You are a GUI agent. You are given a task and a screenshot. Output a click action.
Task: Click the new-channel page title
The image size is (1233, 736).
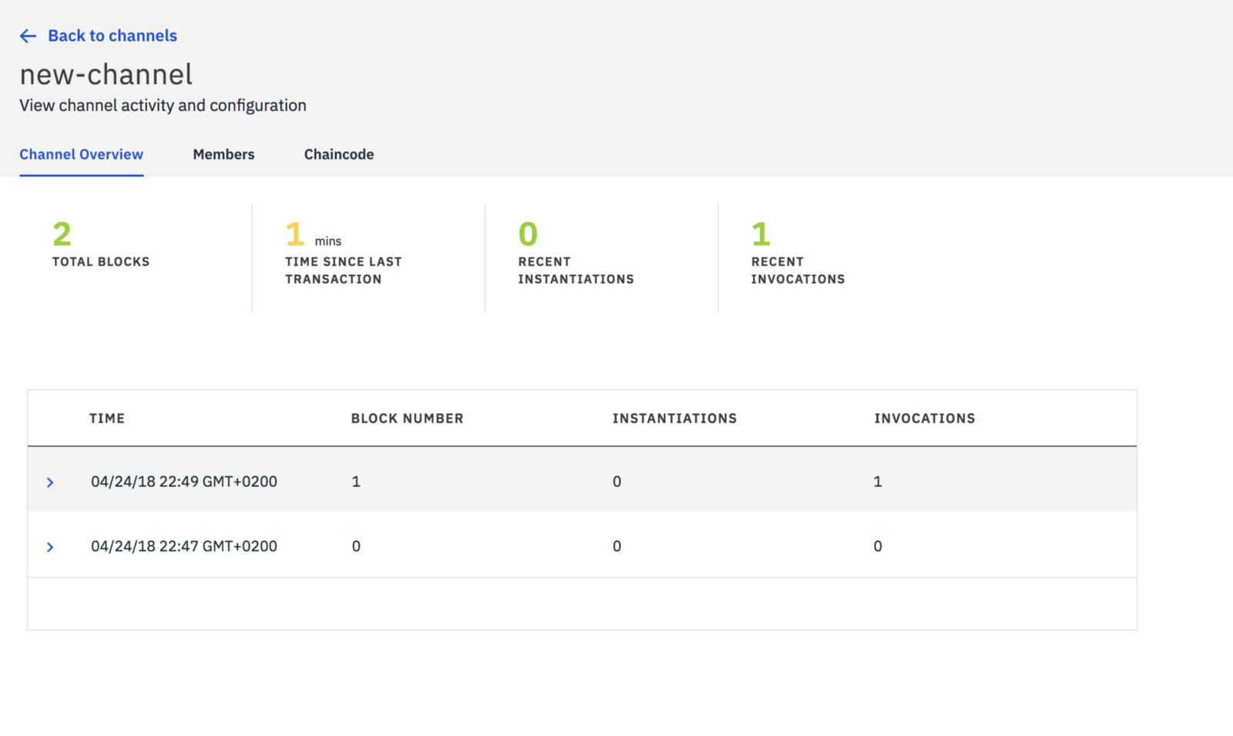click(106, 75)
